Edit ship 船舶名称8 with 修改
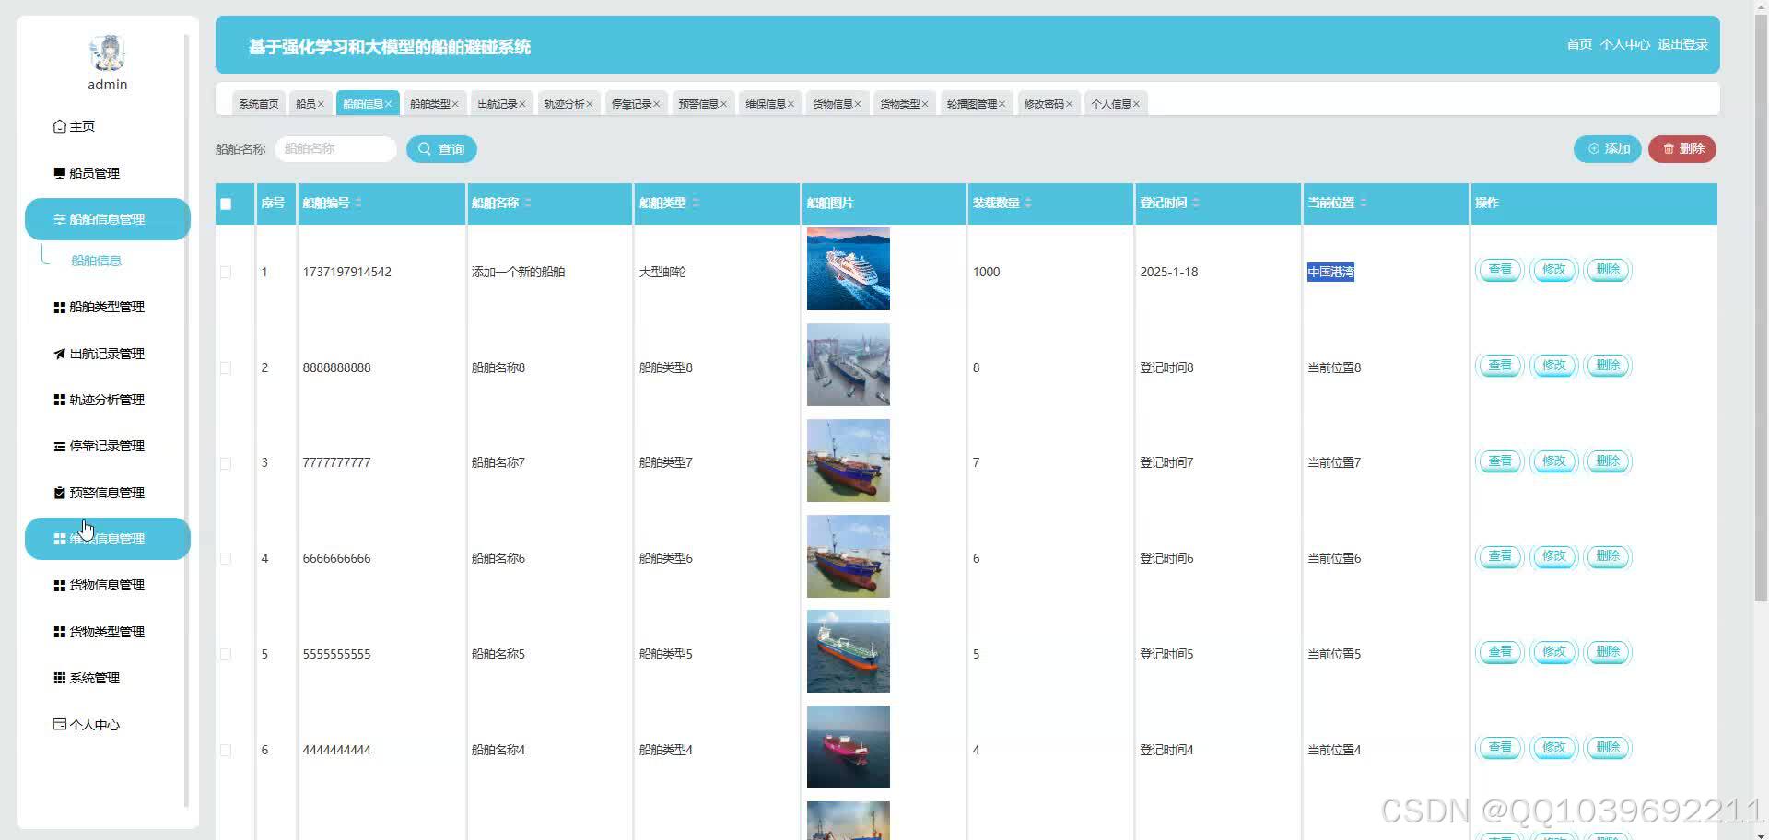Screen dimensions: 1769x840 pyautogui.click(x=1553, y=366)
